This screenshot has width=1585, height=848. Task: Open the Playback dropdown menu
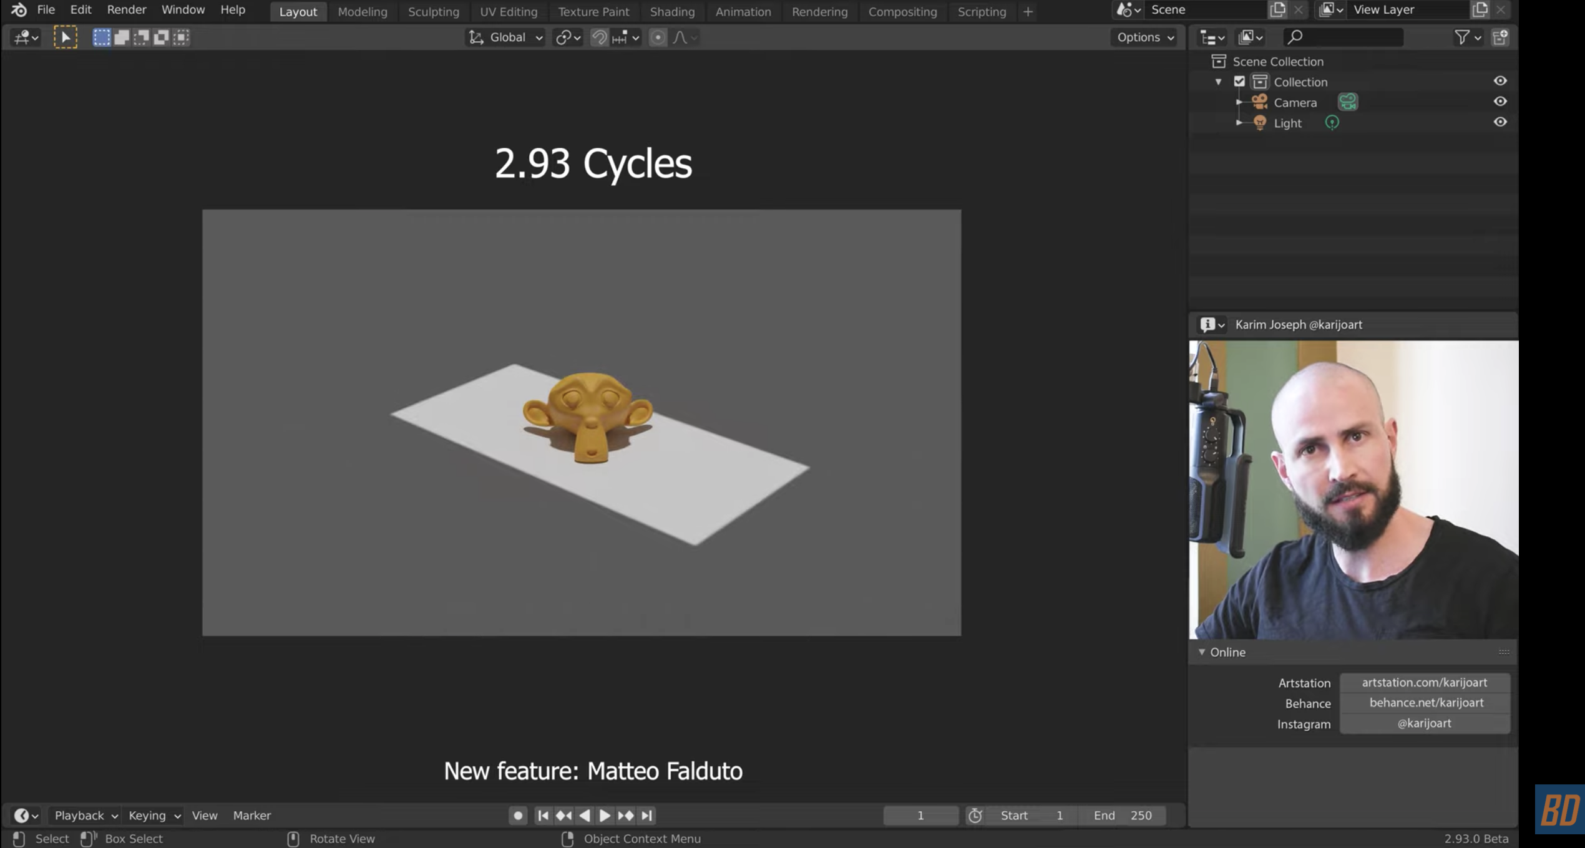(86, 816)
